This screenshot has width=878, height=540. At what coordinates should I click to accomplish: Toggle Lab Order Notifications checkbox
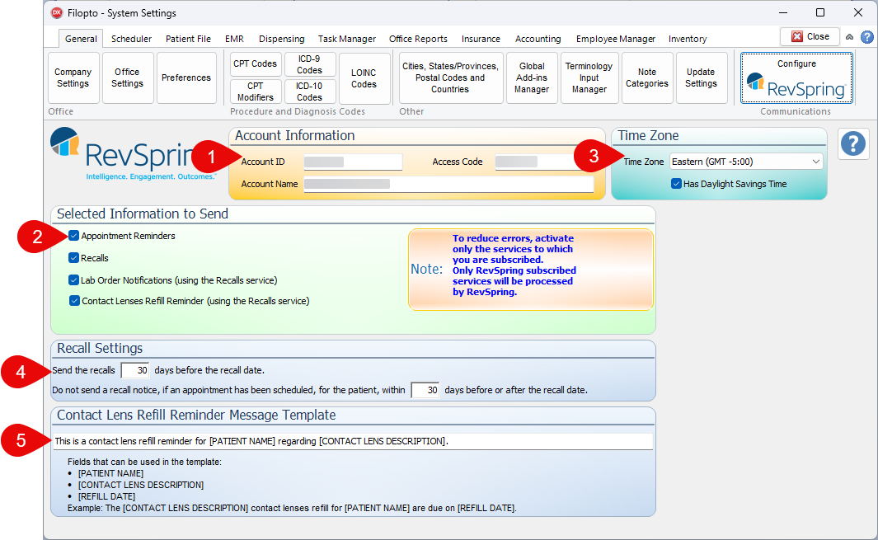point(74,280)
